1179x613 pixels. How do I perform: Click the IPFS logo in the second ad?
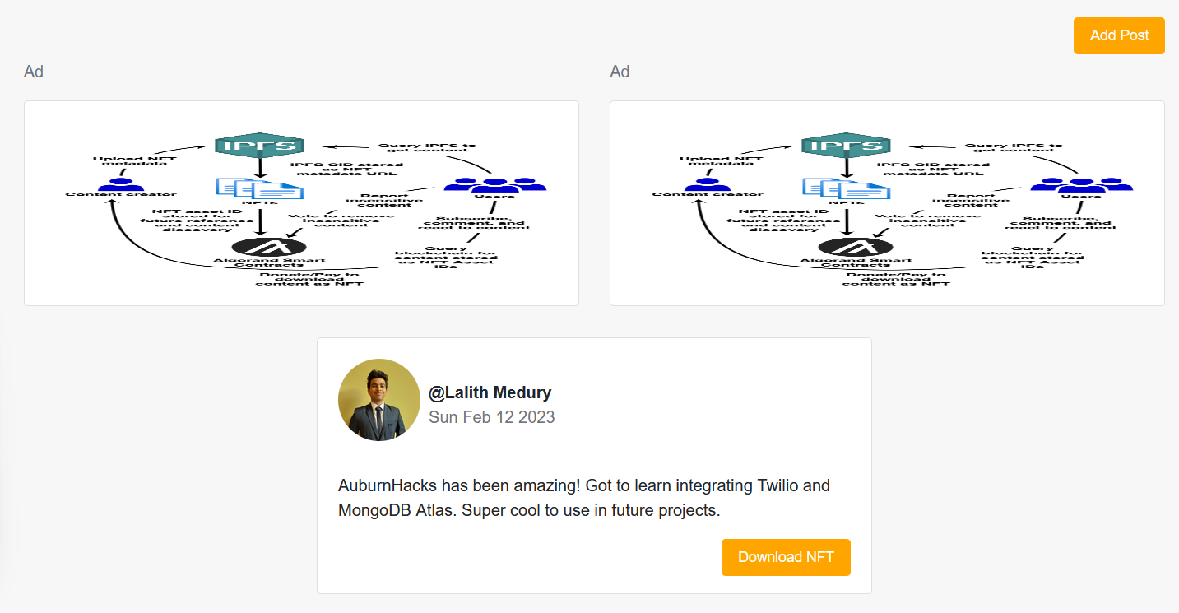[845, 146]
